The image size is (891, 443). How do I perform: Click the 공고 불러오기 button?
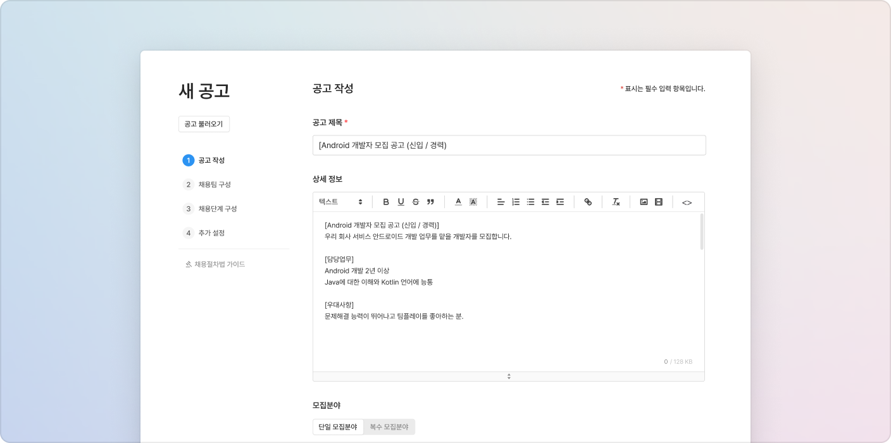click(x=204, y=124)
